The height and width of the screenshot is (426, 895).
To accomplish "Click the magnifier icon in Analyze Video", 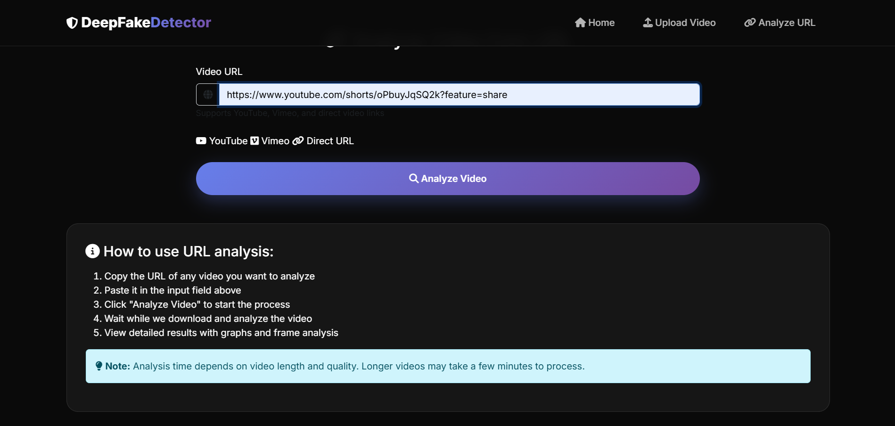I will tap(414, 179).
